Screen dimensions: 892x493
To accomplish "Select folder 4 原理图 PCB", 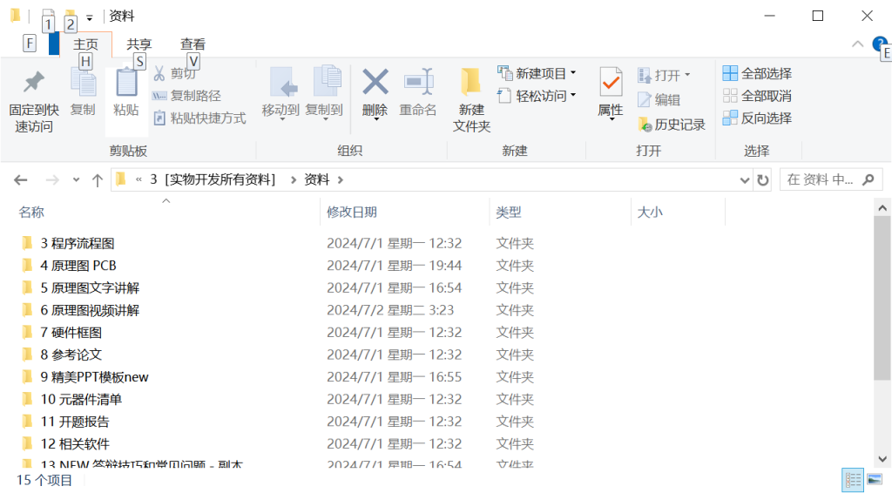I will [78, 266].
